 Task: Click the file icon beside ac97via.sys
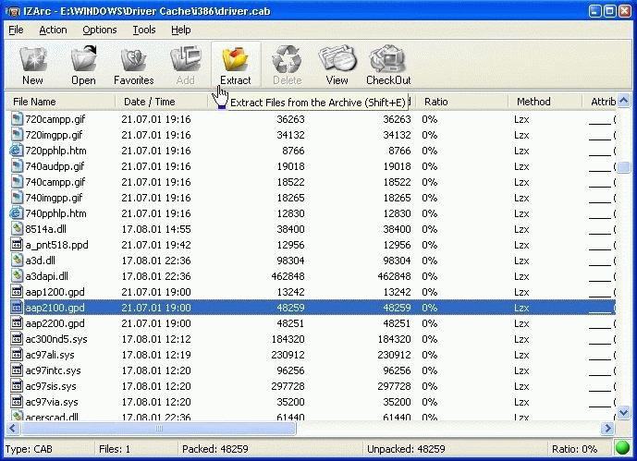17,402
